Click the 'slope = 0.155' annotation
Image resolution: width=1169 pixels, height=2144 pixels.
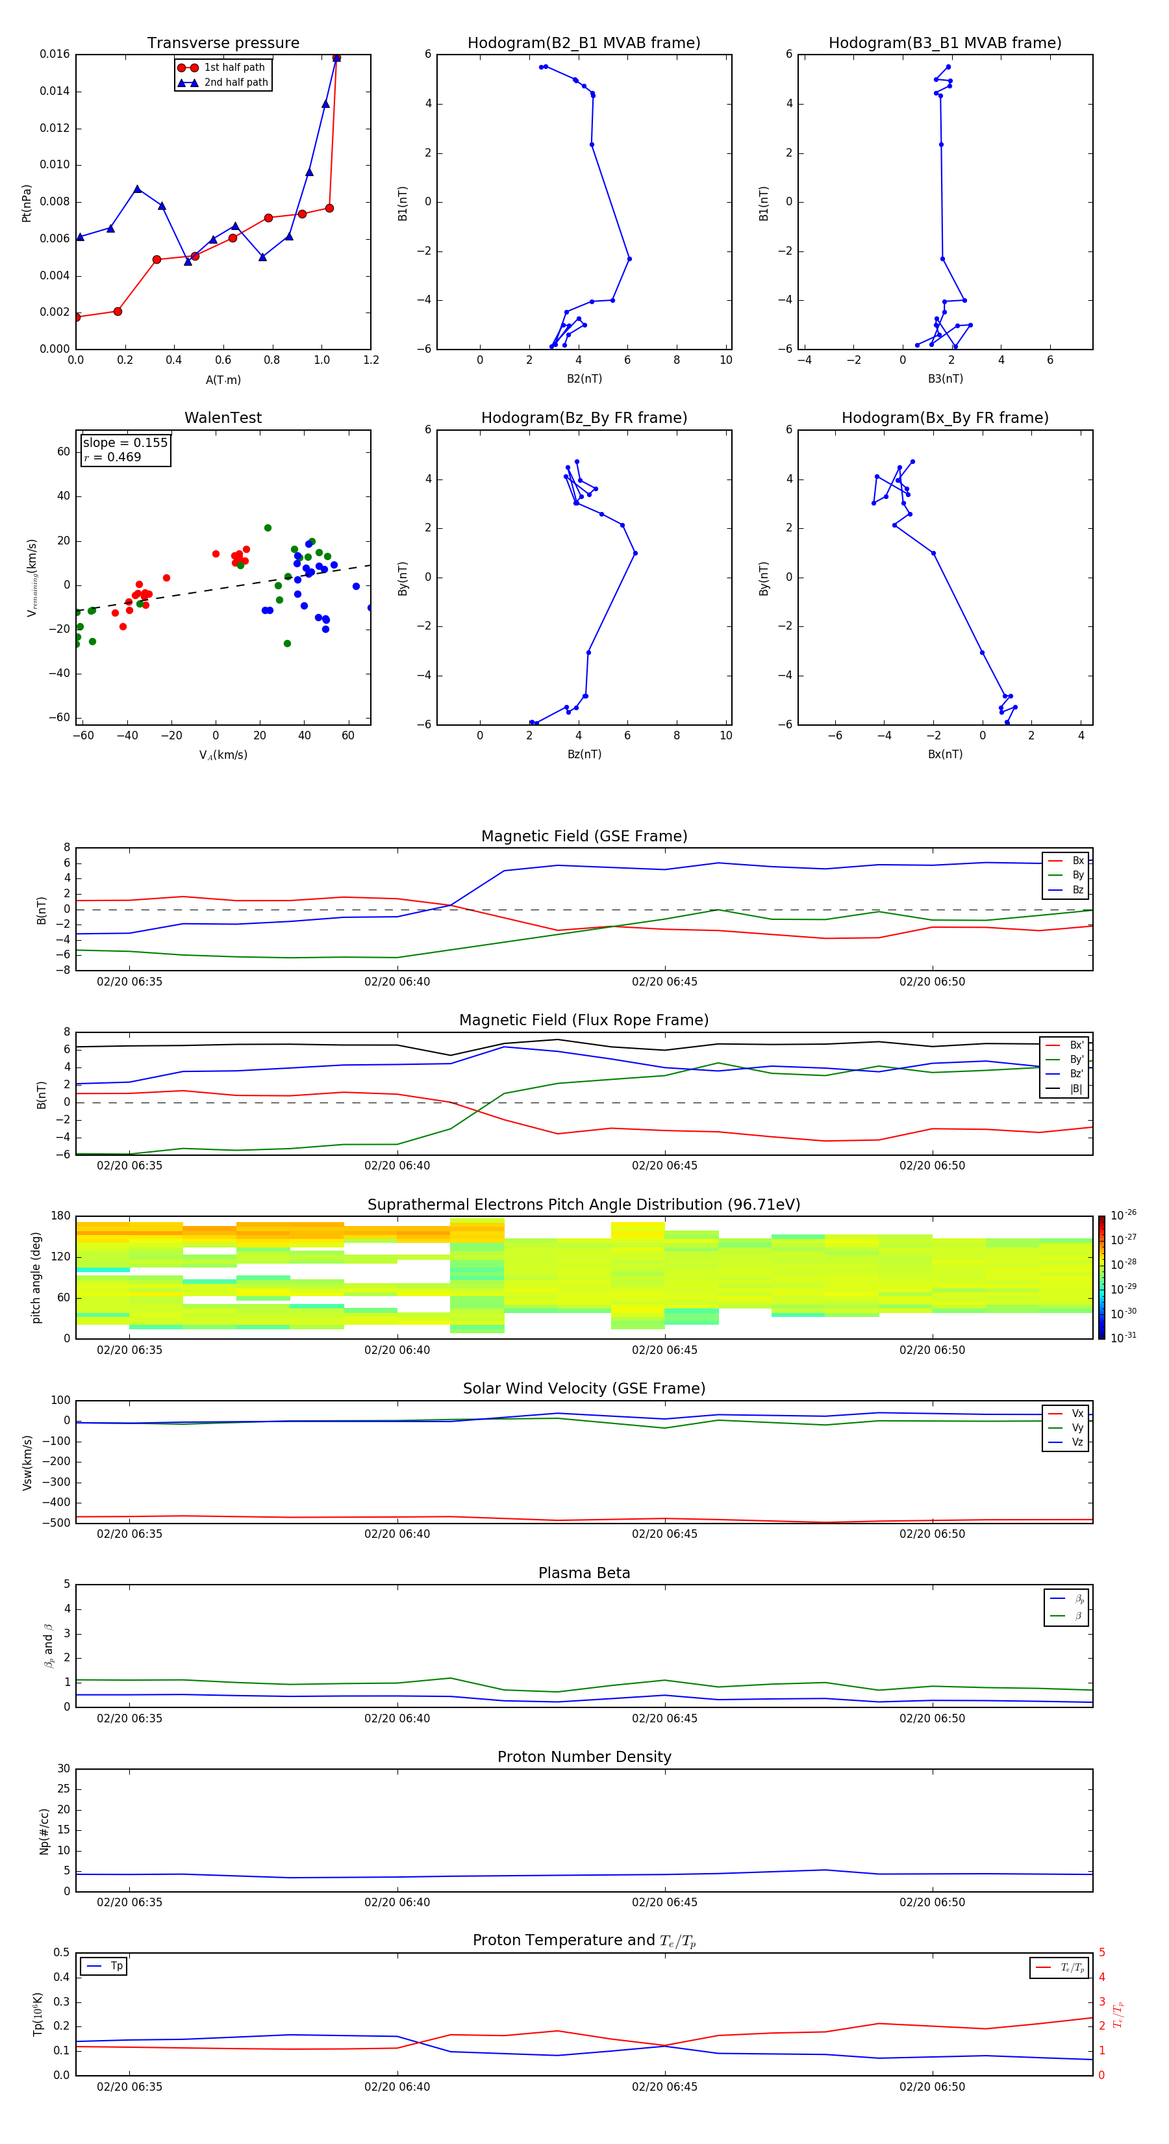[x=125, y=443]
